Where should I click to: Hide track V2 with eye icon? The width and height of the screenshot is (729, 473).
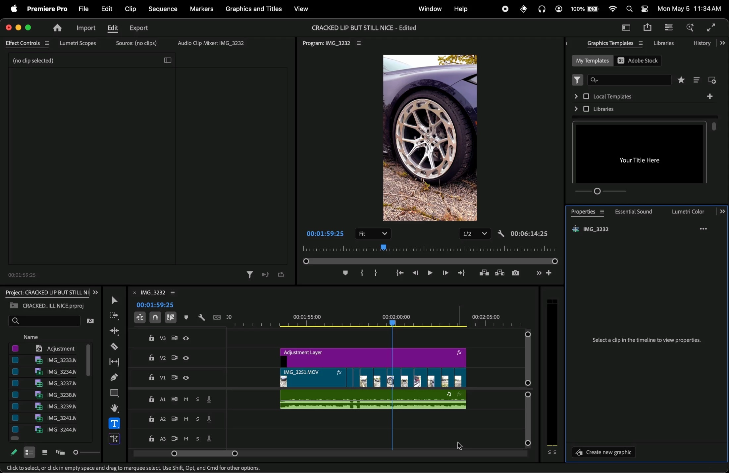pos(186,358)
